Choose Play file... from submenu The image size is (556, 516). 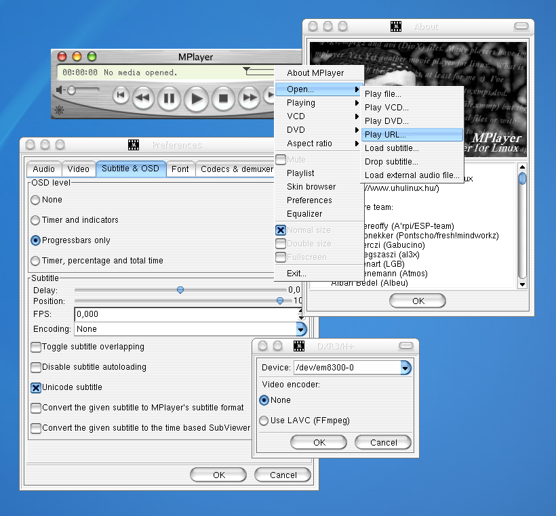412,94
